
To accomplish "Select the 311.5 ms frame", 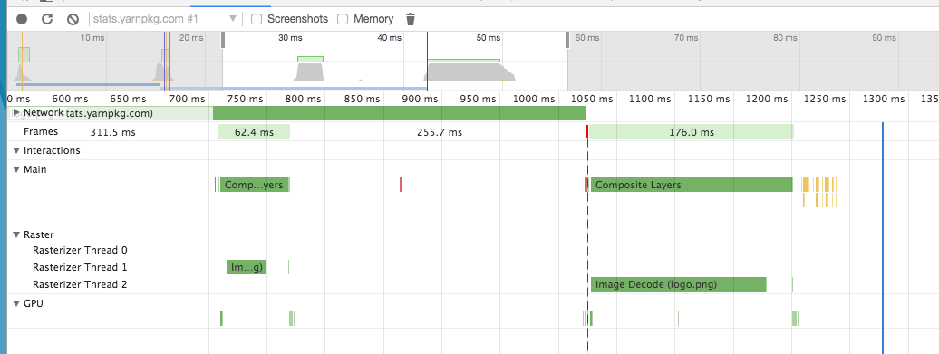I will point(112,132).
